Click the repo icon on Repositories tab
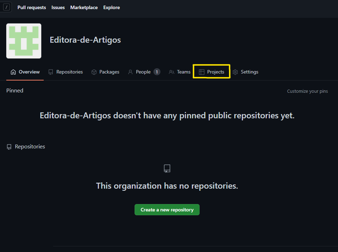The height and width of the screenshot is (252, 338). tap(51, 72)
